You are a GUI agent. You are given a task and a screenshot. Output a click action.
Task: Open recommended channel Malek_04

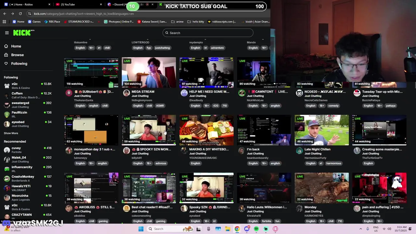pos(28,159)
